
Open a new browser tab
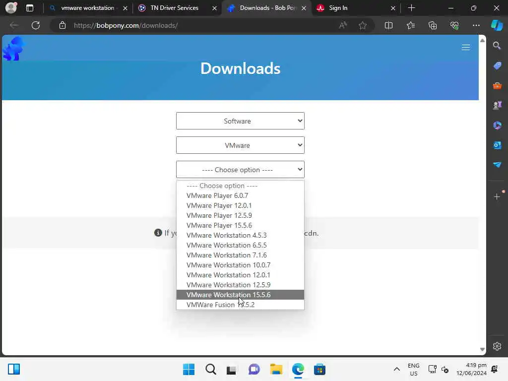click(x=411, y=8)
